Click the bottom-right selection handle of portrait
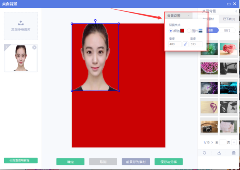Screen dimensions: 240x170 pos(119,91)
